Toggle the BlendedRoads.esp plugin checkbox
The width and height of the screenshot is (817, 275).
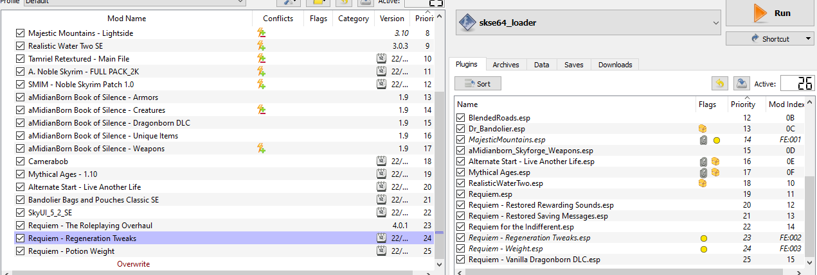point(460,118)
